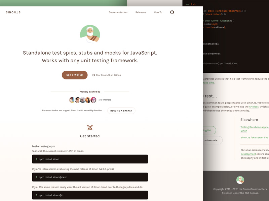Click the mailing list button in background page
This screenshot has width=269, height=201.
209,130
